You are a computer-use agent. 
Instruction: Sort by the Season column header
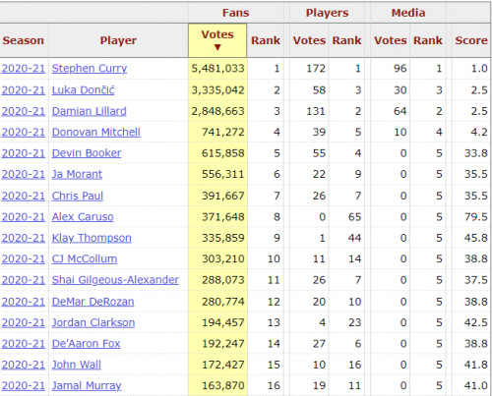coord(24,40)
